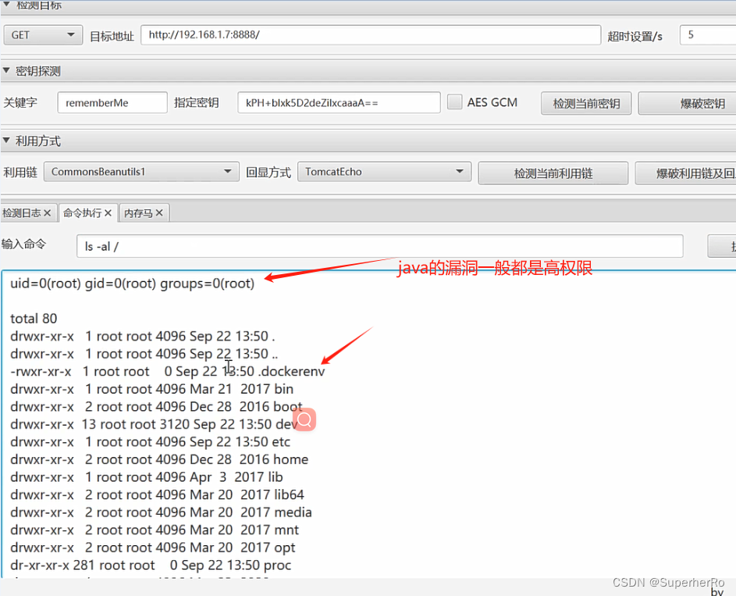Click the bin directory listing row

point(151,389)
